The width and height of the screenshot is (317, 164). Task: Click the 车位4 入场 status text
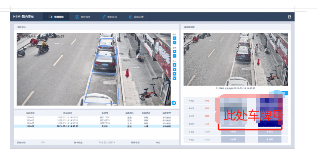(207, 124)
